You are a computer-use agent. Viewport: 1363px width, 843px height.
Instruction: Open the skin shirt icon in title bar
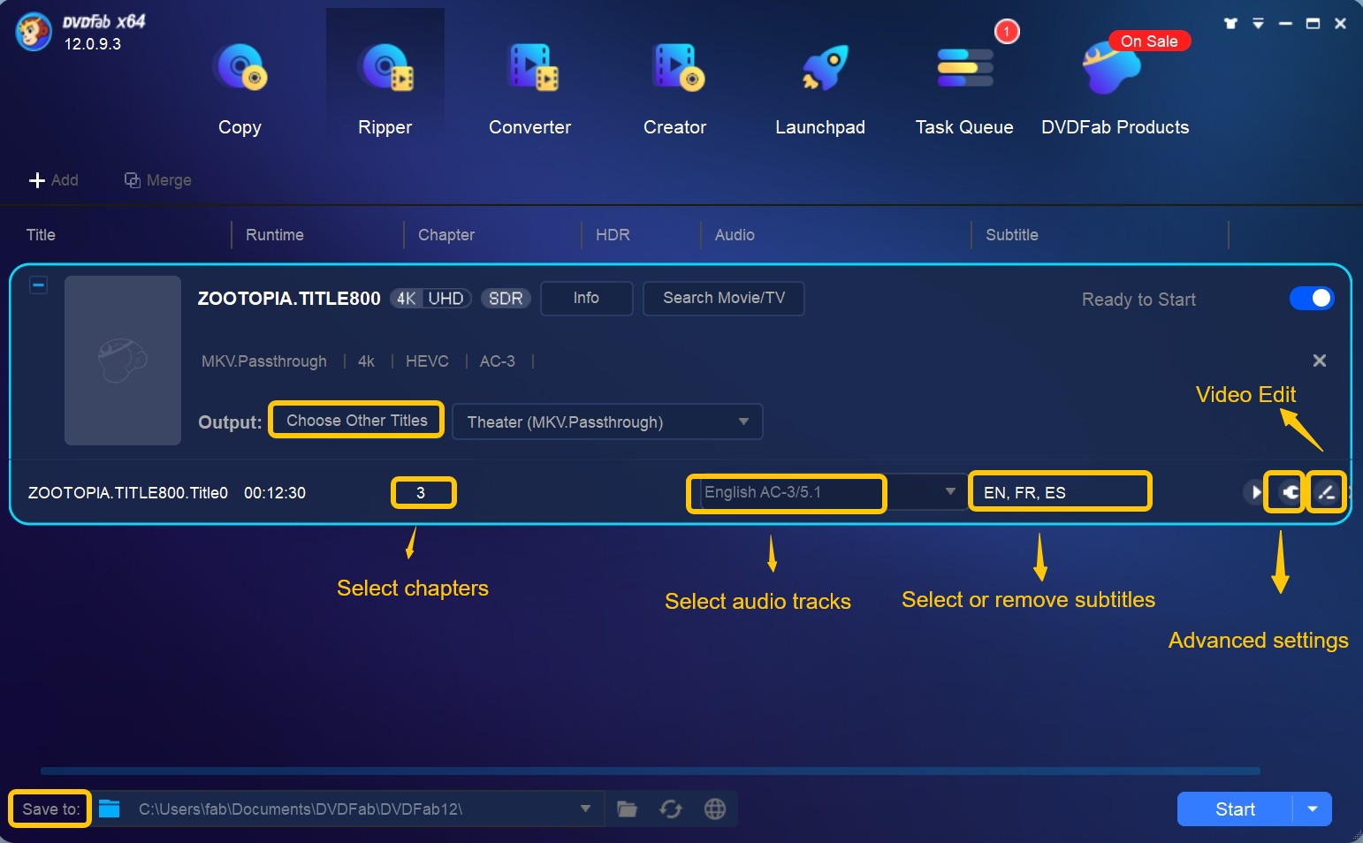(x=1230, y=24)
